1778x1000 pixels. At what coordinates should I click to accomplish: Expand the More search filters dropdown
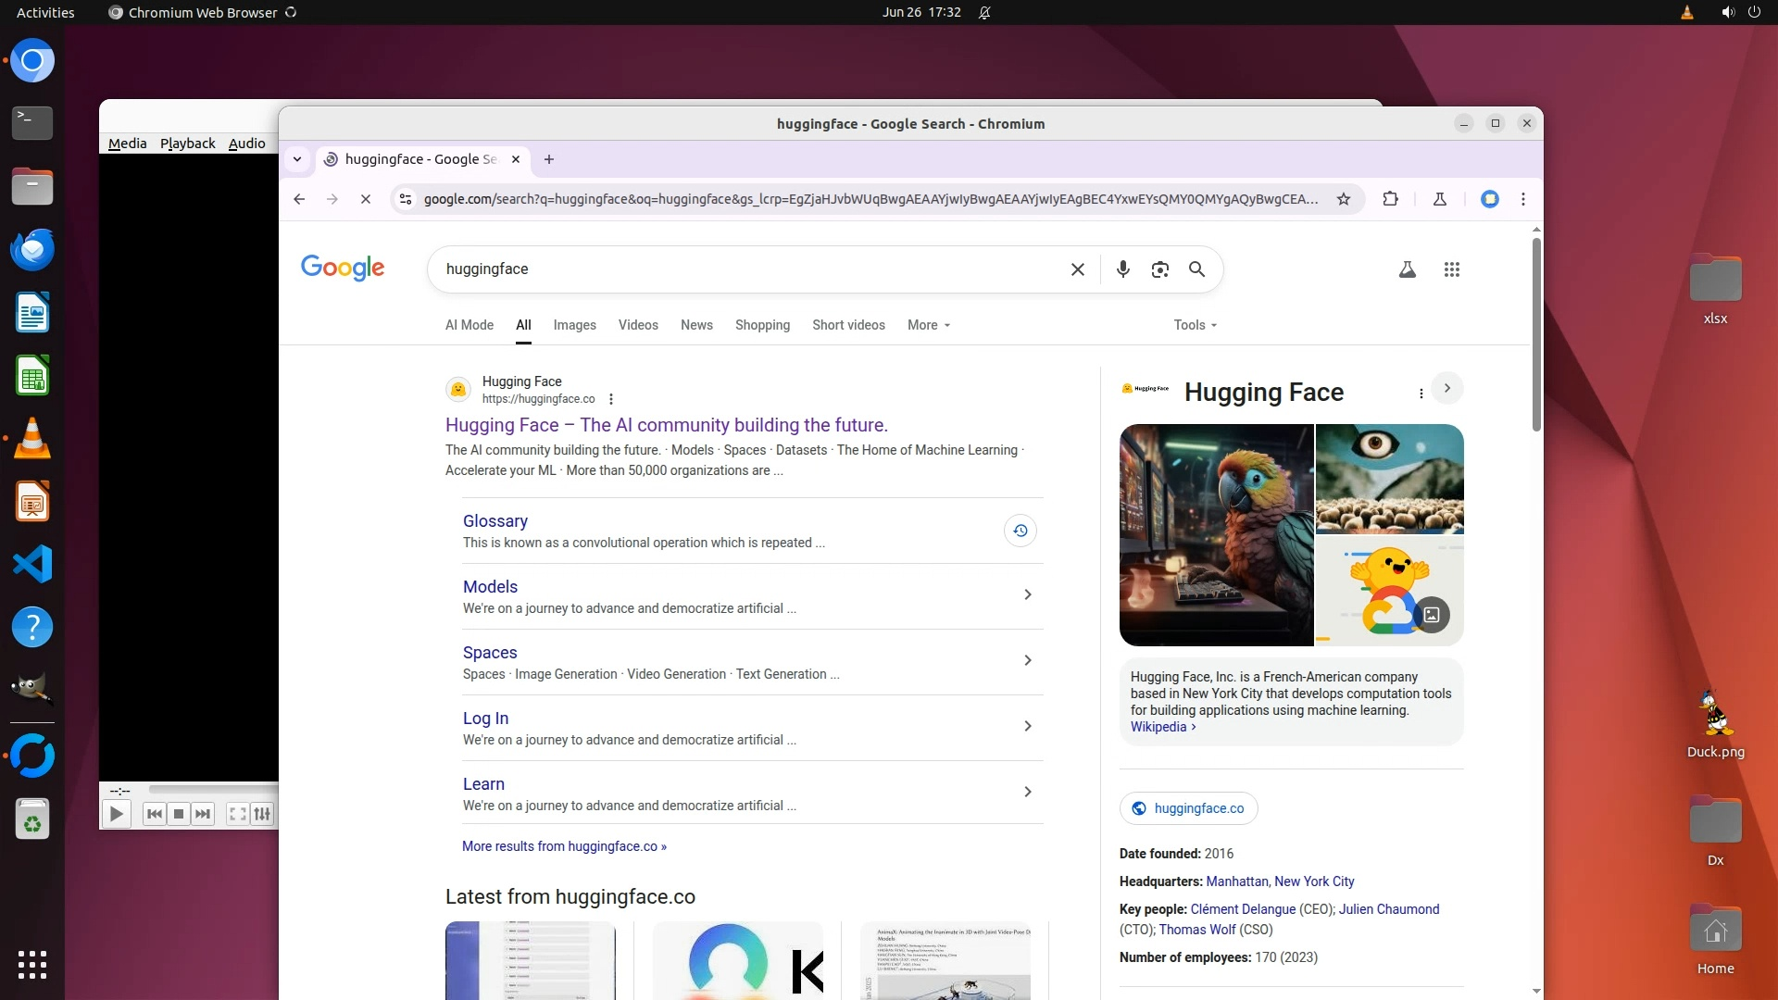[x=928, y=325]
